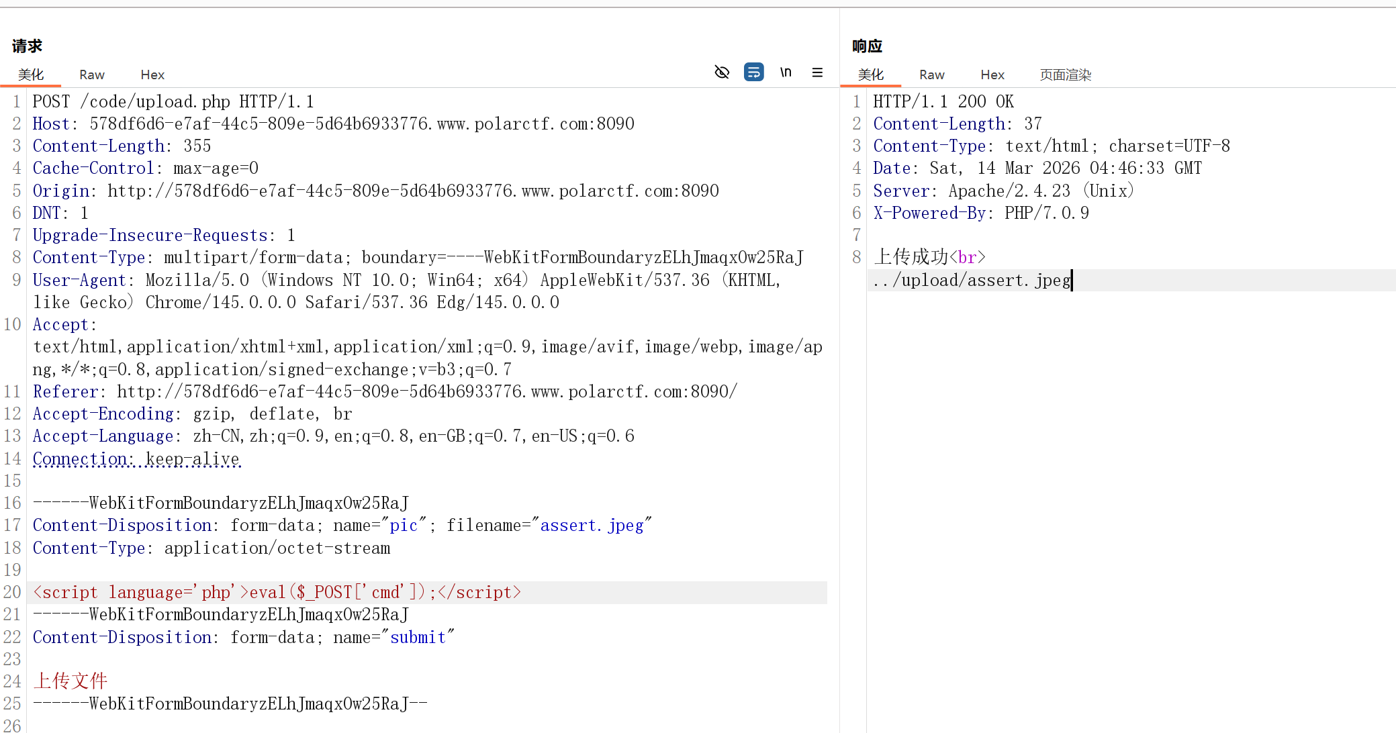
Task: Click the filename assert.jpeg value
Action: tap(592, 526)
